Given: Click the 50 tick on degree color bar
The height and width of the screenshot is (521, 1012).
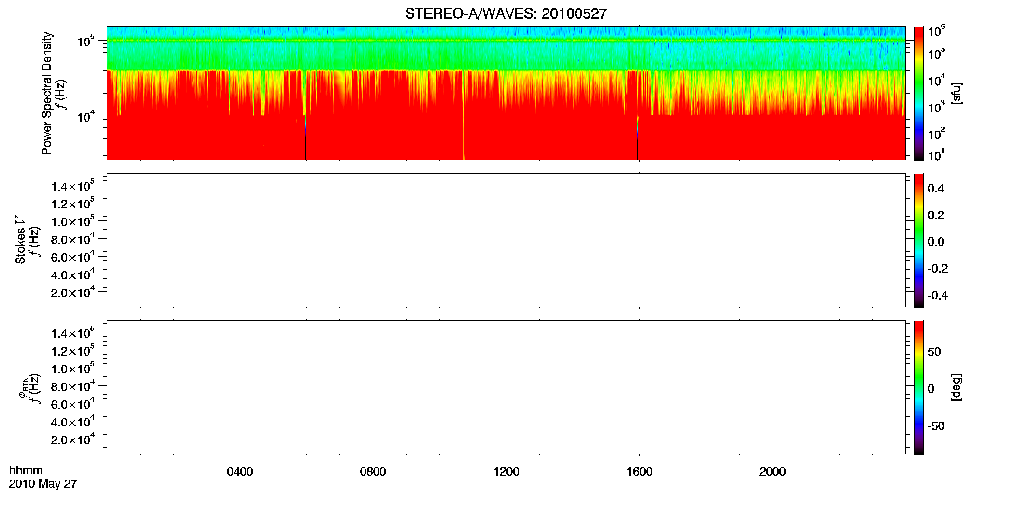Looking at the screenshot, I should 934,352.
